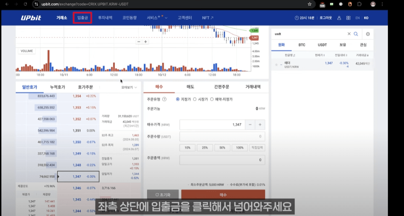Click the usdt coin search field
The height and width of the screenshot is (216, 404).
(x=309, y=34)
